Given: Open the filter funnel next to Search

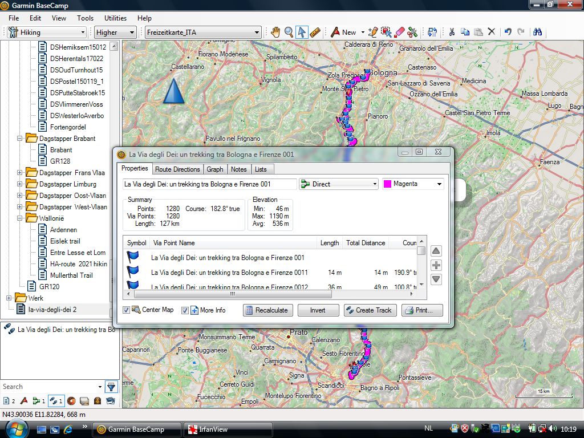Looking at the screenshot, I should click(x=111, y=387).
